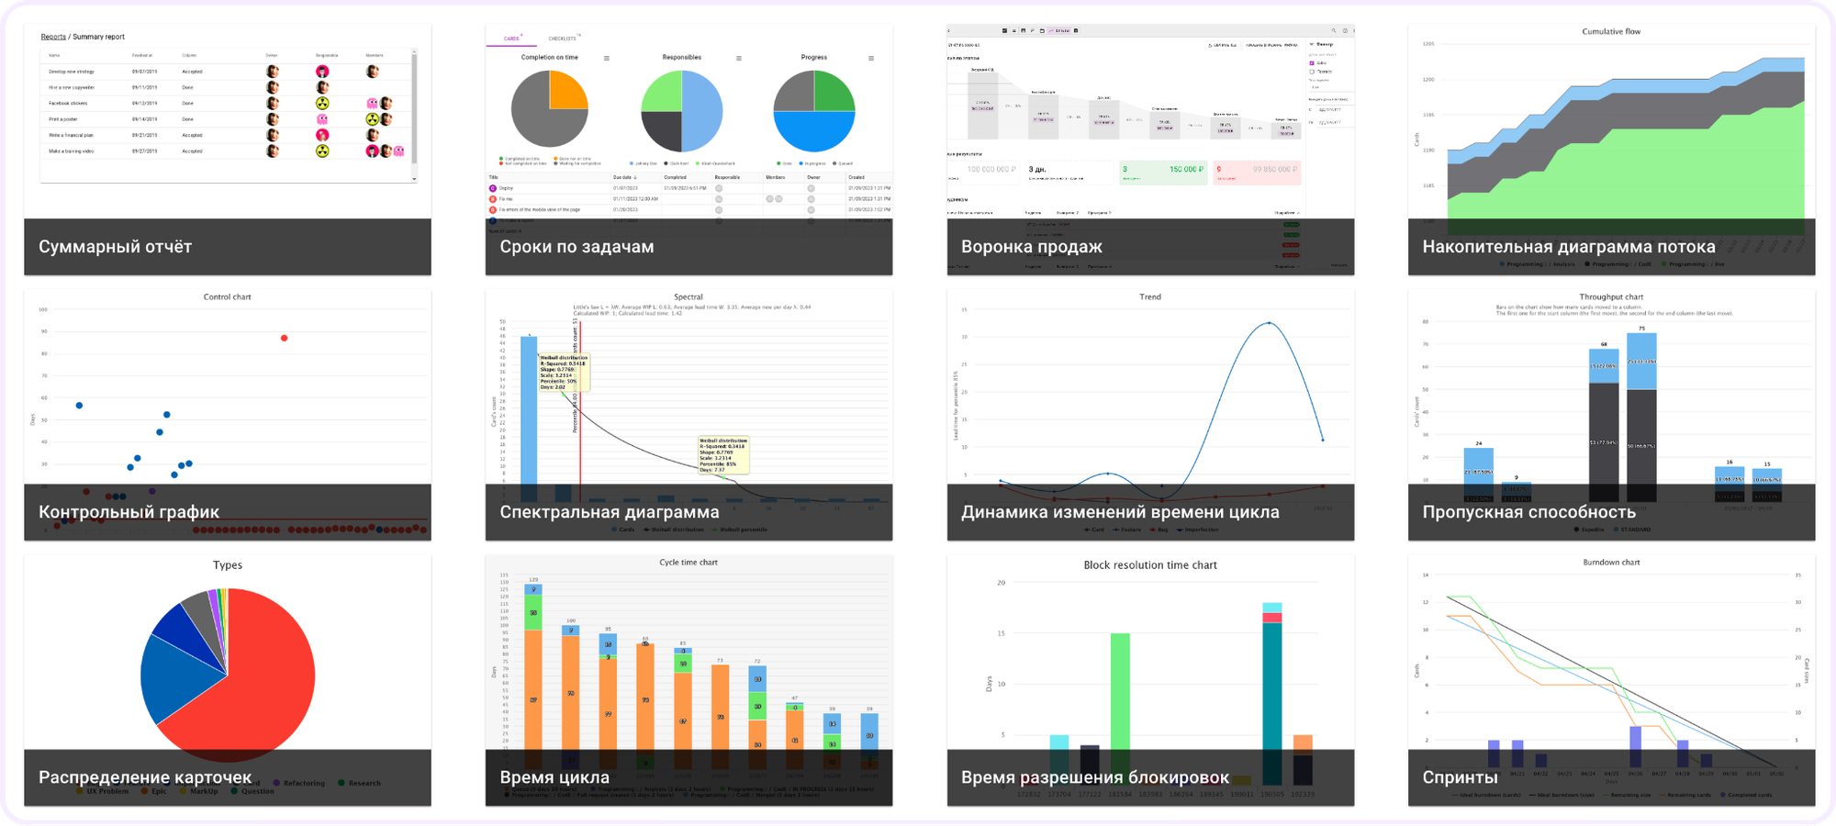Click the red 99 850 000 ₽ result box
1836x826 pixels.
1257,172
